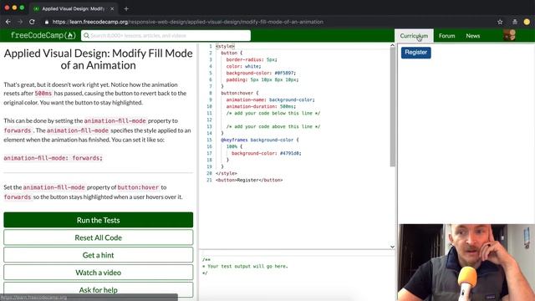535x301 pixels.
Task: Click the Get a hint button
Action: (x=99, y=255)
